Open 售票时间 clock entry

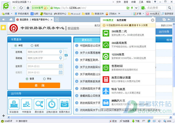click(128, 68)
